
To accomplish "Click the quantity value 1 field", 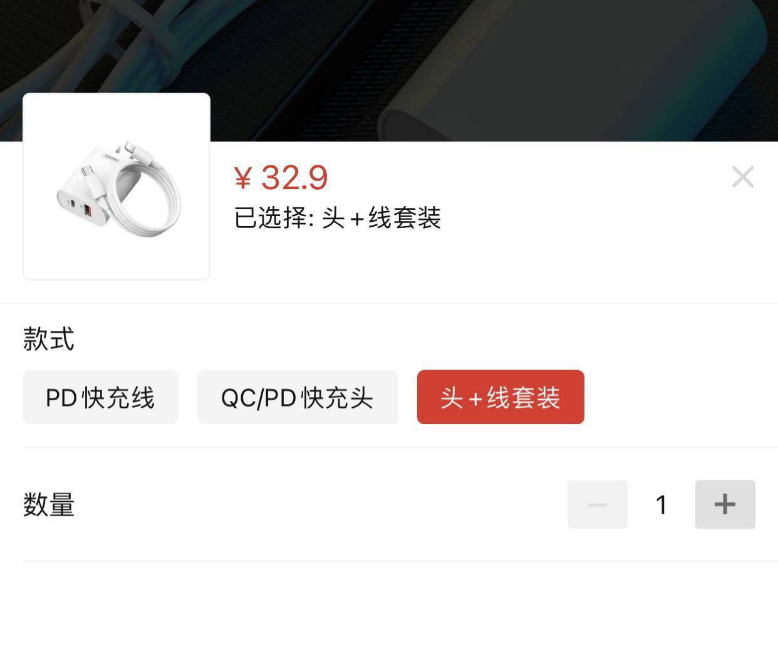I will point(661,504).
